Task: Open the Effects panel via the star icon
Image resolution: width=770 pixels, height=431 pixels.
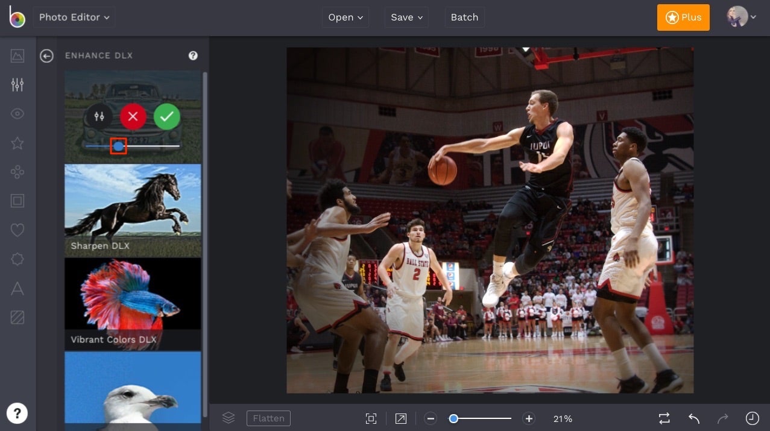Action: [17, 143]
